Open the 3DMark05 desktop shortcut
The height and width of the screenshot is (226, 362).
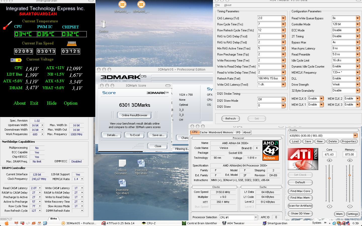tap(141, 7)
